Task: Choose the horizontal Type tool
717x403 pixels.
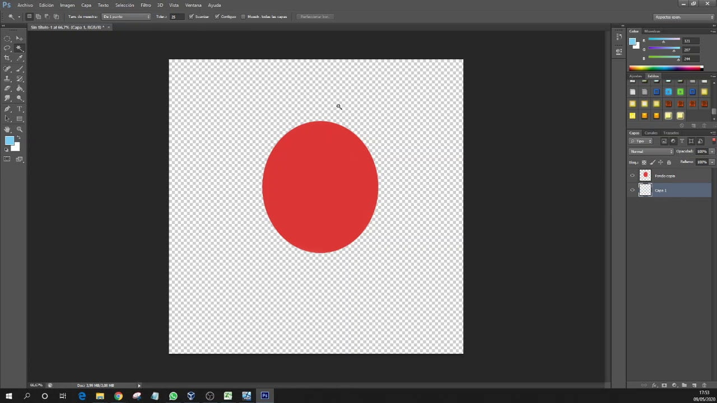Action: tap(20, 109)
